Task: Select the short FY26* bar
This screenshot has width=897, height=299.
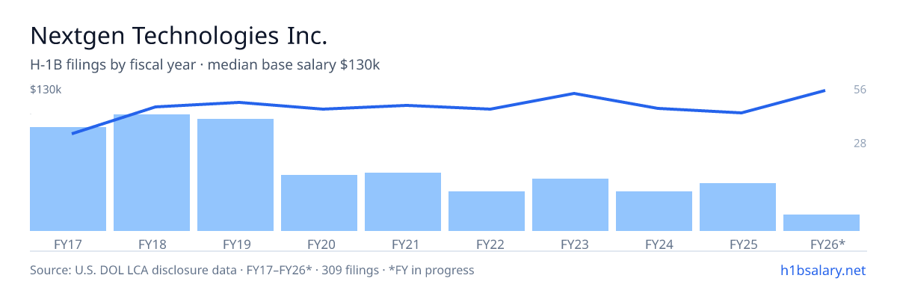Action: pyautogui.click(x=822, y=223)
